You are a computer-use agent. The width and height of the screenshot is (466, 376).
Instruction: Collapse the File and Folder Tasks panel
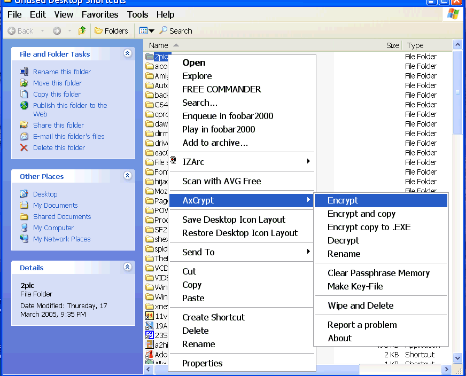(128, 53)
